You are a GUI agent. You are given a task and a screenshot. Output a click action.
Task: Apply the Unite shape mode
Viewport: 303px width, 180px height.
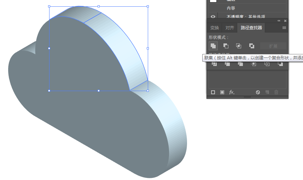[x=213, y=46]
